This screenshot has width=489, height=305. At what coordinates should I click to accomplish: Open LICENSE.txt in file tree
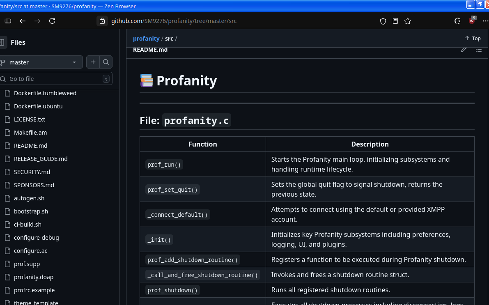(30, 119)
